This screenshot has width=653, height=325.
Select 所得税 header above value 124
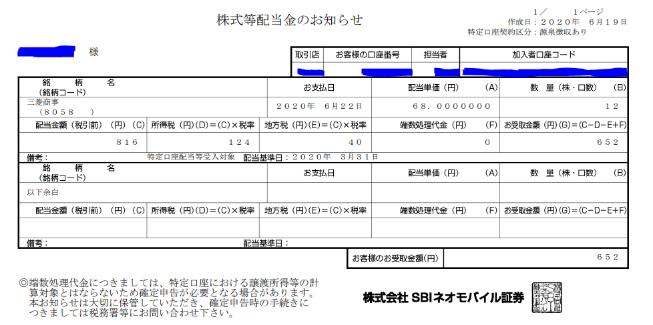tap(202, 125)
